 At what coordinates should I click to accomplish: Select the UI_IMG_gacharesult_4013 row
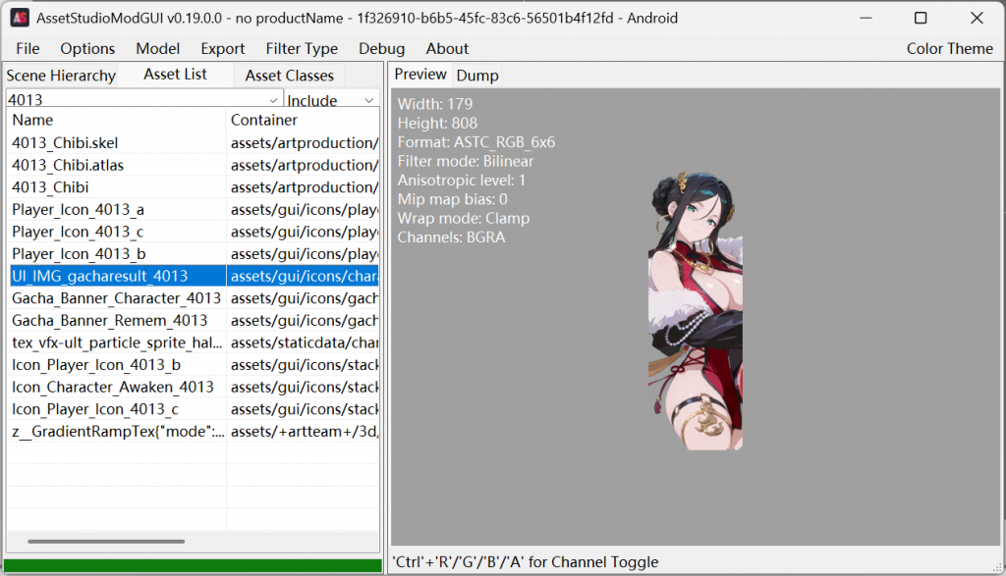194,276
